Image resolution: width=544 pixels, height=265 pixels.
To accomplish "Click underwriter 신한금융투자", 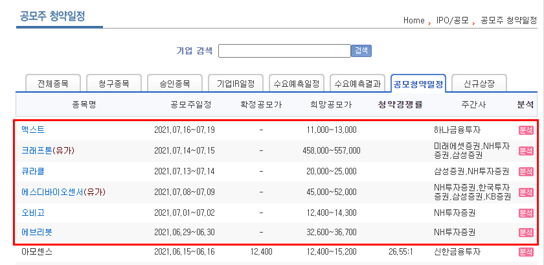I will coord(457,252).
